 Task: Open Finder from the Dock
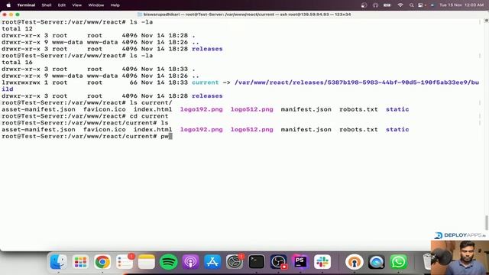tap(58, 262)
